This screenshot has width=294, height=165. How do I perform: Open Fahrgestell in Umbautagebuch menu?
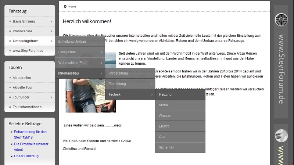click(80, 52)
